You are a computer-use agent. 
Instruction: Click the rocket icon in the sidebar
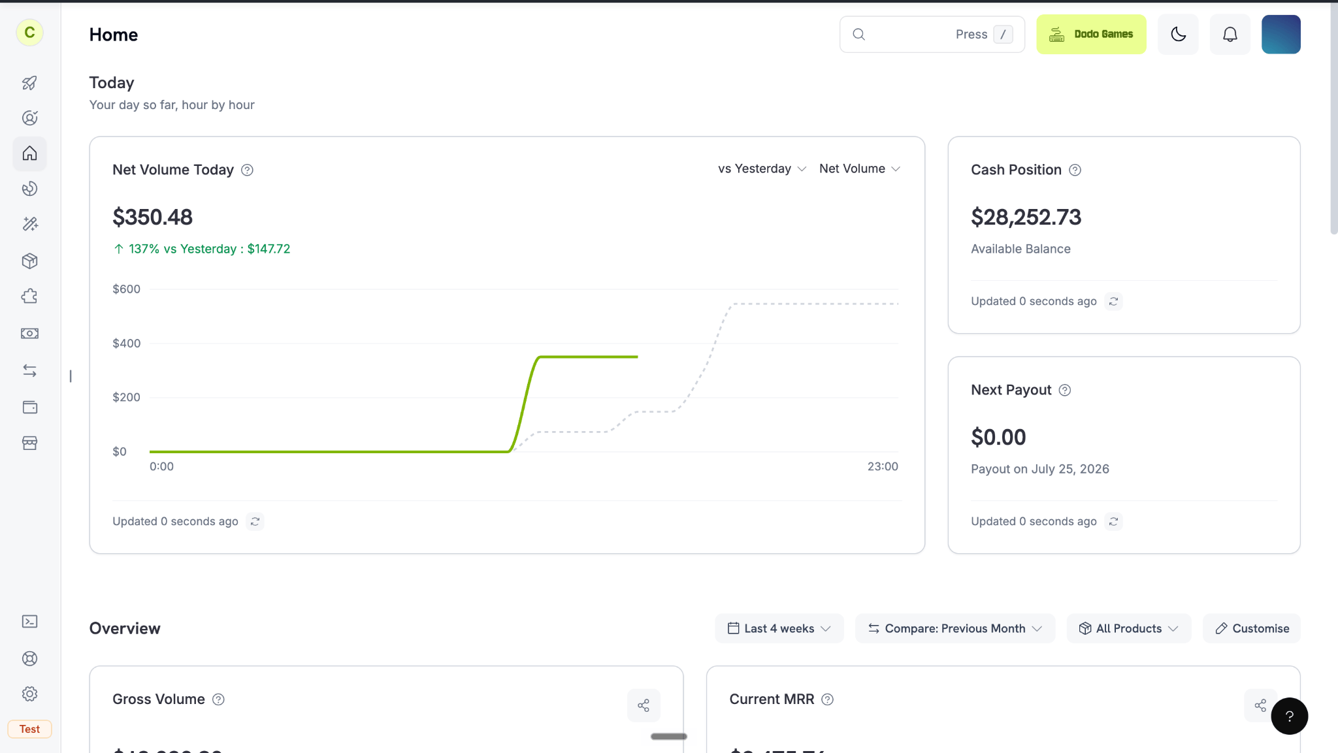(29, 83)
